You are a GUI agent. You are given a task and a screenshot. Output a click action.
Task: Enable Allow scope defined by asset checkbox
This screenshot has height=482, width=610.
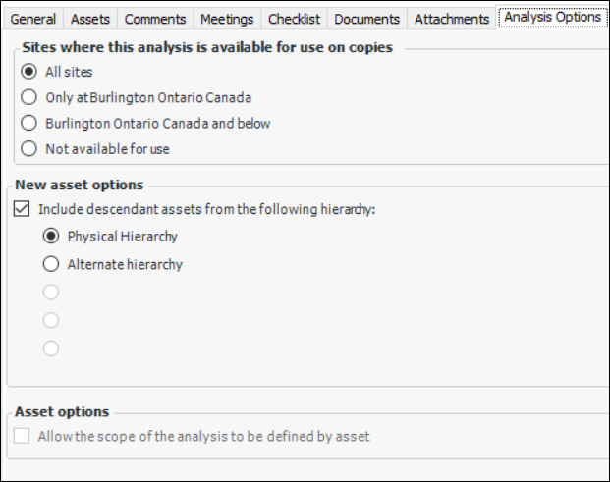tap(22, 436)
